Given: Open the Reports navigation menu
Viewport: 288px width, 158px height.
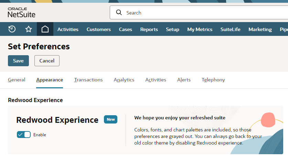Looking at the screenshot, I should (149, 29).
